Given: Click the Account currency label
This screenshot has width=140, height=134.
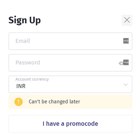Looking at the screenshot, I should (32, 79).
